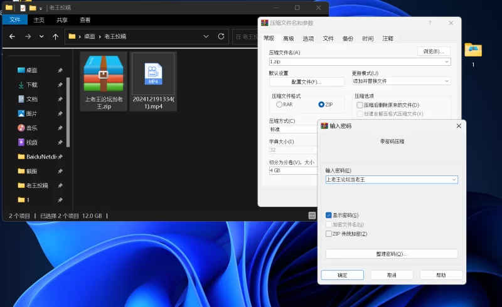Enable ZIP 传统加密(Z) checkbox

328,234
